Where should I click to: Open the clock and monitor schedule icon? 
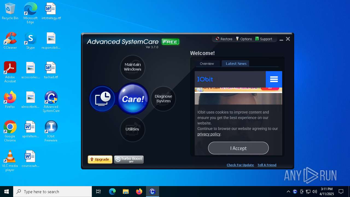coord(103,99)
